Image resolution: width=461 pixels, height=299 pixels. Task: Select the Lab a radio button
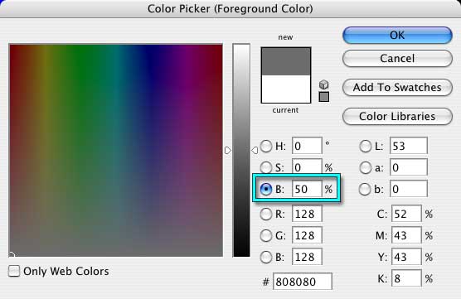(x=366, y=167)
